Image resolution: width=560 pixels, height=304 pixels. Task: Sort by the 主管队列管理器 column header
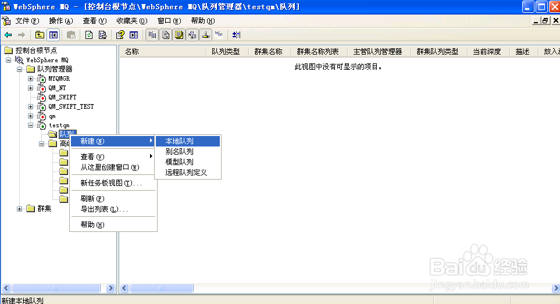click(x=379, y=52)
